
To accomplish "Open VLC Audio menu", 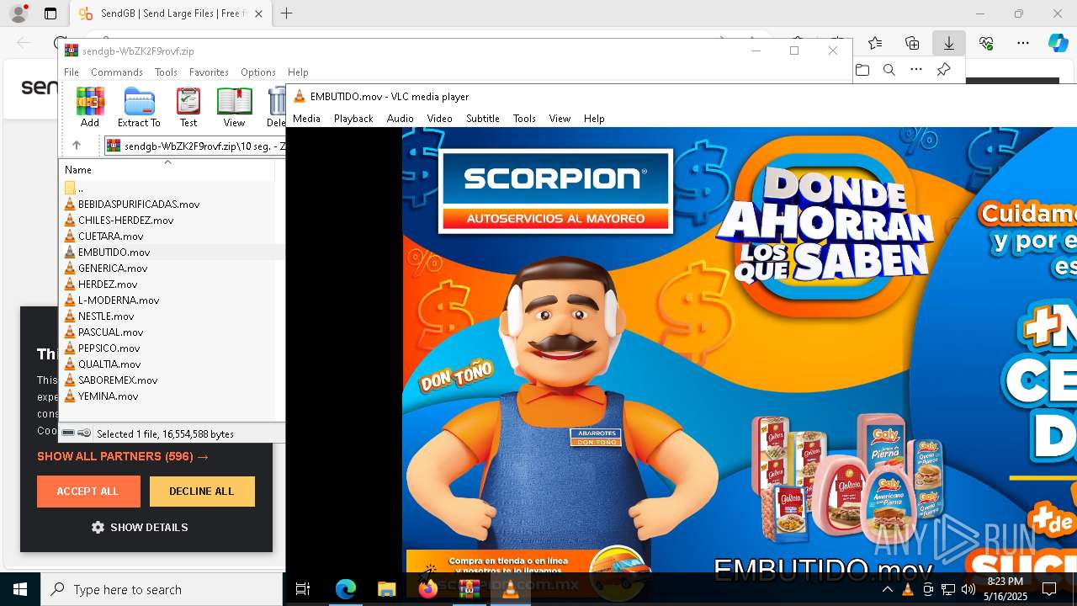I will coord(400,119).
